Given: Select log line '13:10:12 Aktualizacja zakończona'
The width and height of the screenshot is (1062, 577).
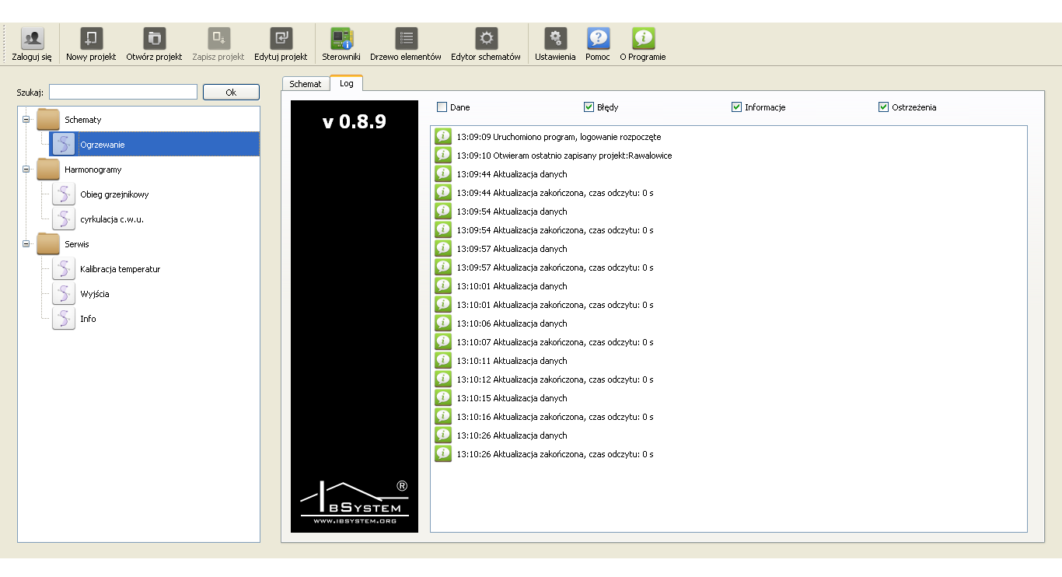Looking at the screenshot, I should 554,379.
